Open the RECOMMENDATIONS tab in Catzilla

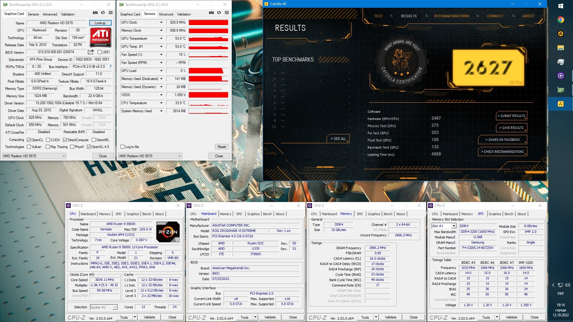(x=451, y=16)
